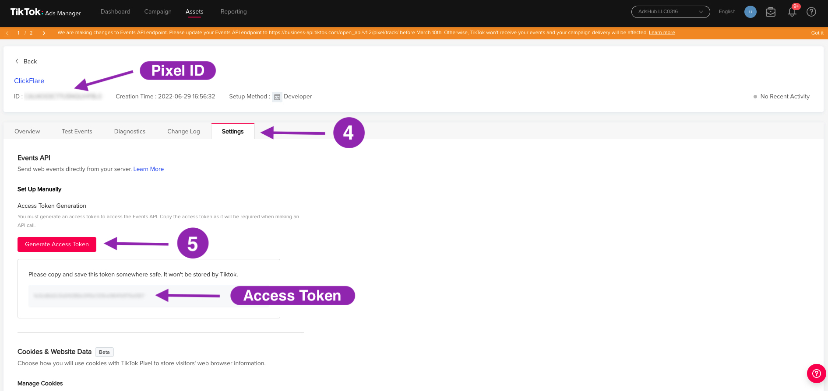
Task: Click the No Recent Activity status
Action: [x=781, y=97]
